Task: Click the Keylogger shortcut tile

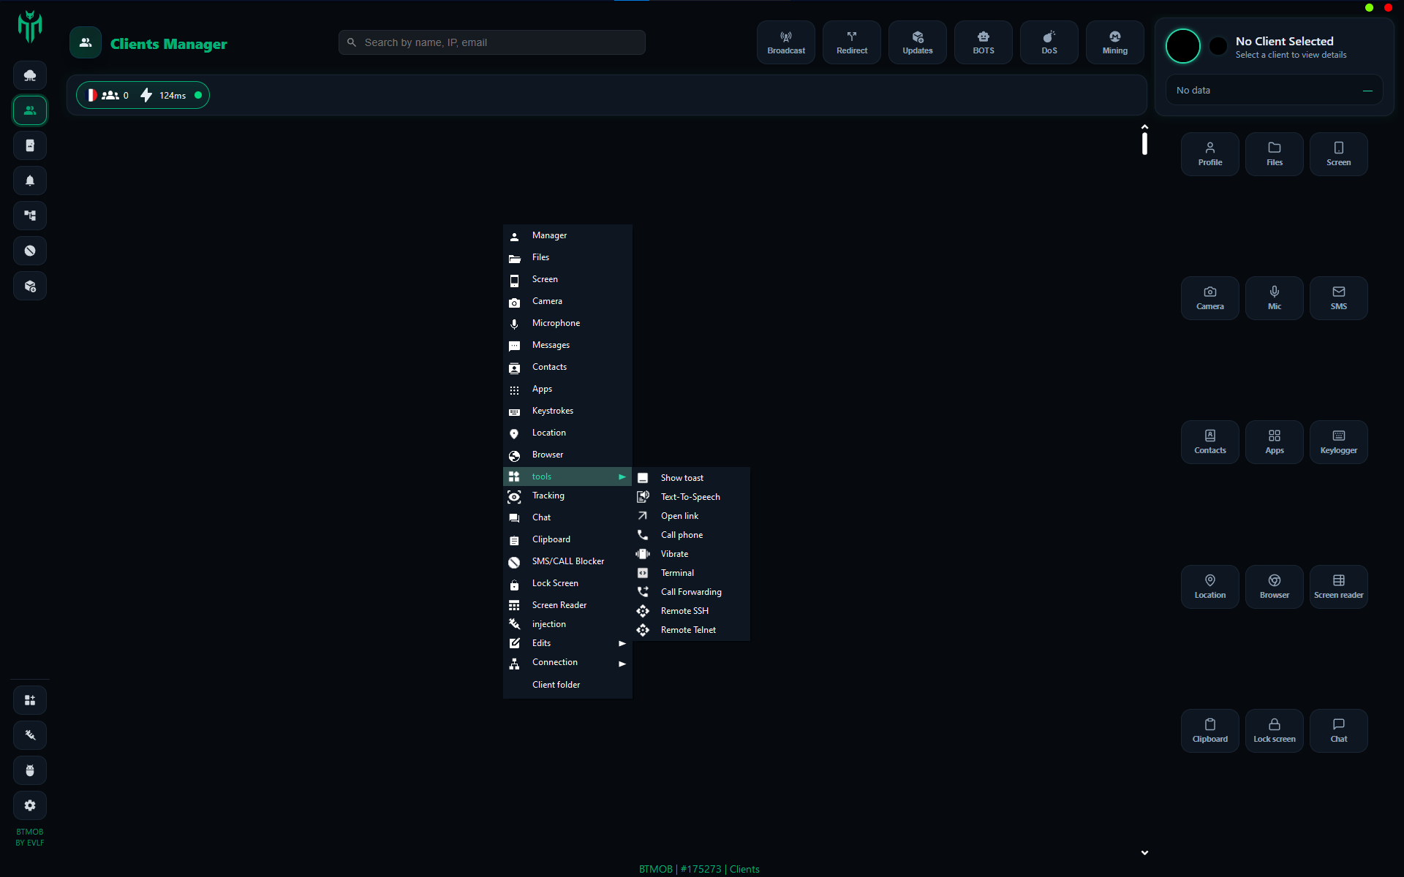Action: pos(1338,441)
